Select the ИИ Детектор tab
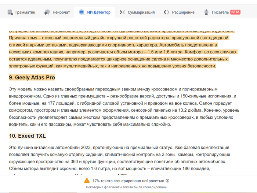Viewport: 257px width, 193px height. 95,12
